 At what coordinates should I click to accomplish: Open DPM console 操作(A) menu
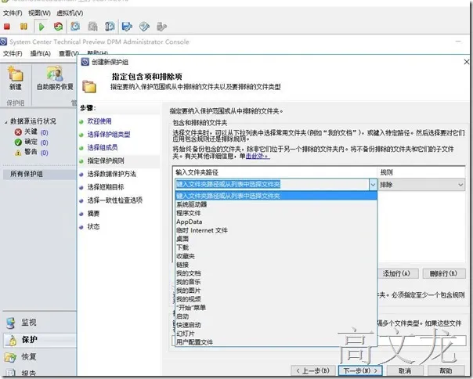coord(41,54)
